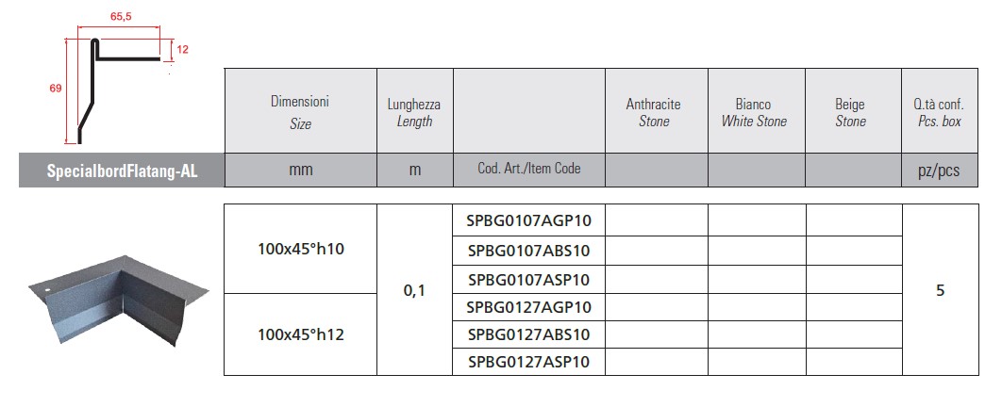Click the Cod. Art./Item Code header cell
The width and height of the screenshot is (1002, 407).
pos(529,170)
